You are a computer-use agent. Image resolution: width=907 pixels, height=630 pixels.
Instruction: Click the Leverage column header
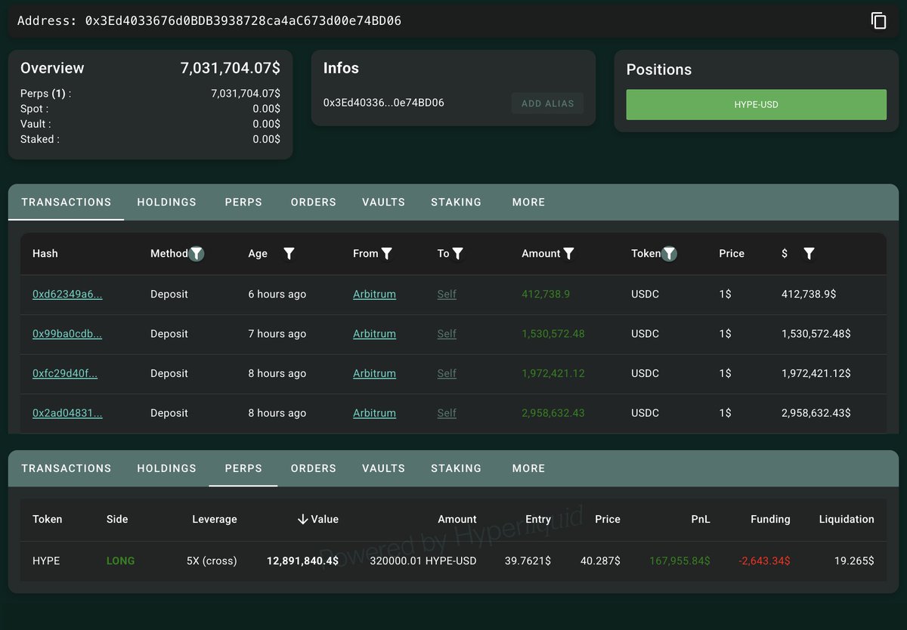pos(215,519)
